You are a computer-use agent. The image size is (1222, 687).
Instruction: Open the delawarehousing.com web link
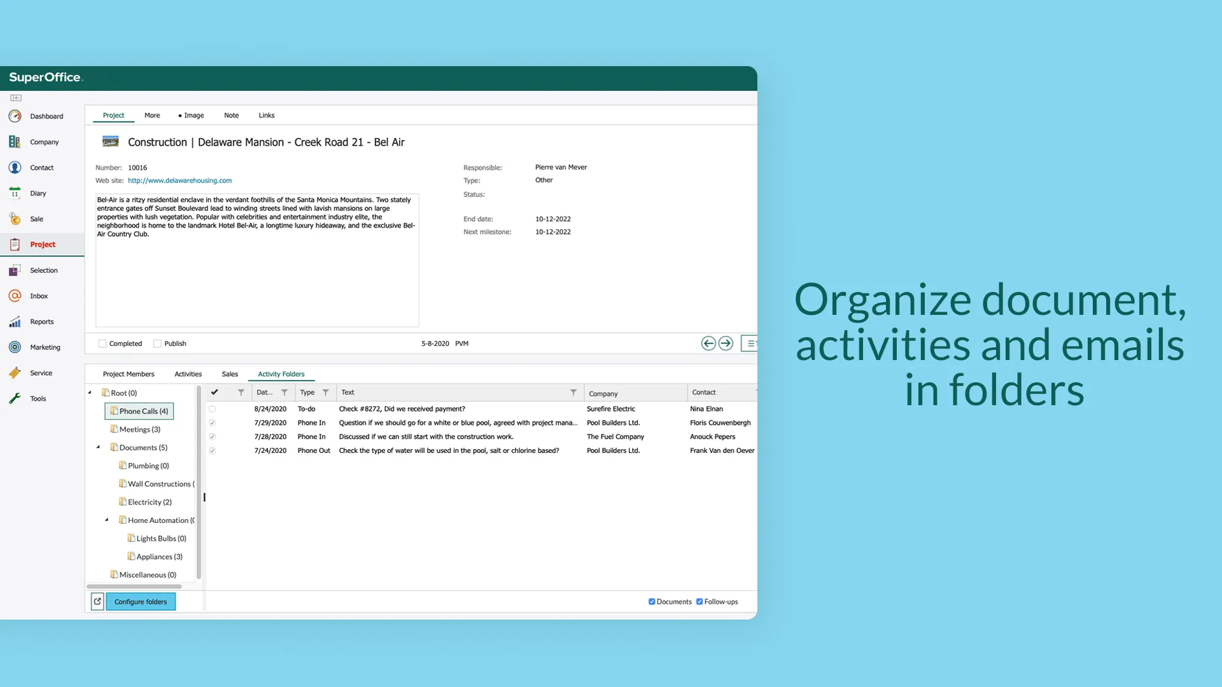pyautogui.click(x=179, y=181)
